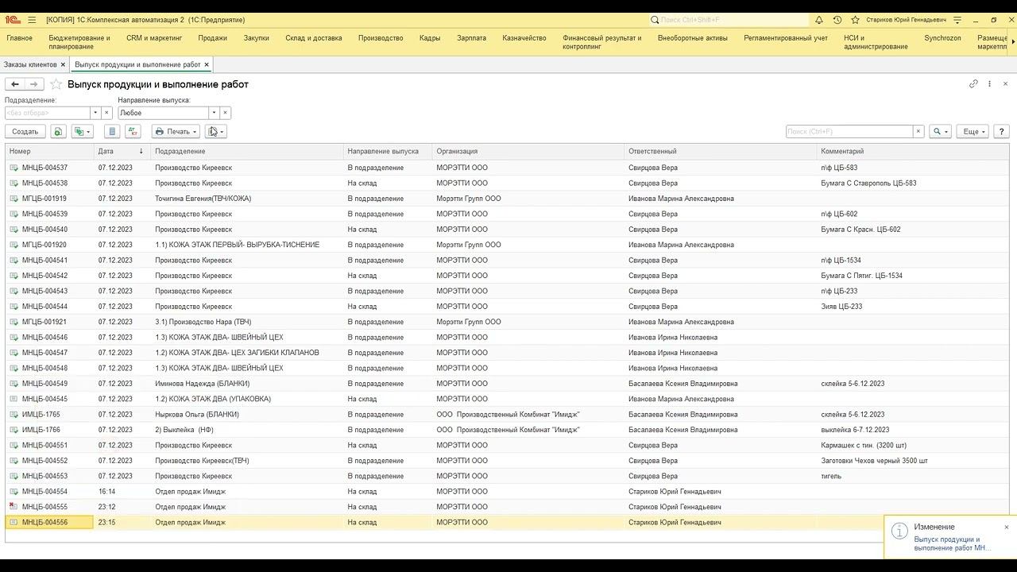This screenshot has width=1017, height=572.
Task: Click cell 'Точигина Евгения(ТВЧ/КОЖА)'
Action: [x=203, y=199]
